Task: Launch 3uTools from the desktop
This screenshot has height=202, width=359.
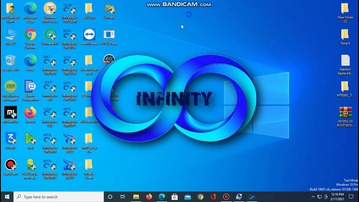Action: coord(10,141)
